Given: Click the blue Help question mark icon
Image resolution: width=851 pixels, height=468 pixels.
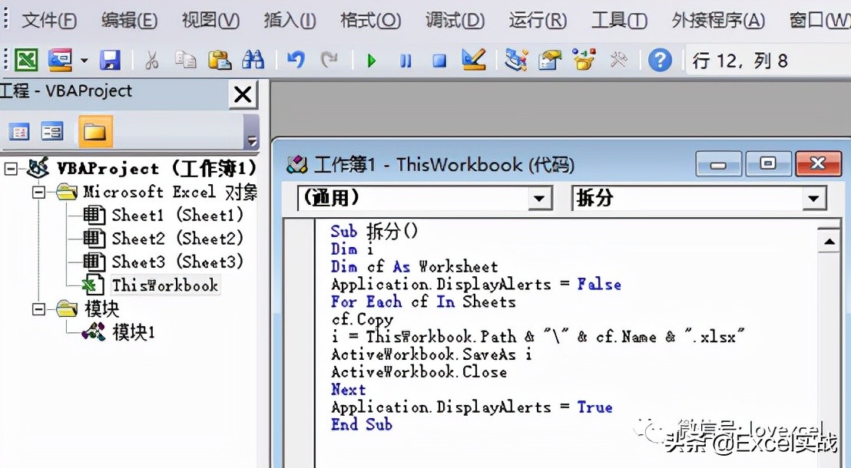Looking at the screenshot, I should click(x=660, y=60).
